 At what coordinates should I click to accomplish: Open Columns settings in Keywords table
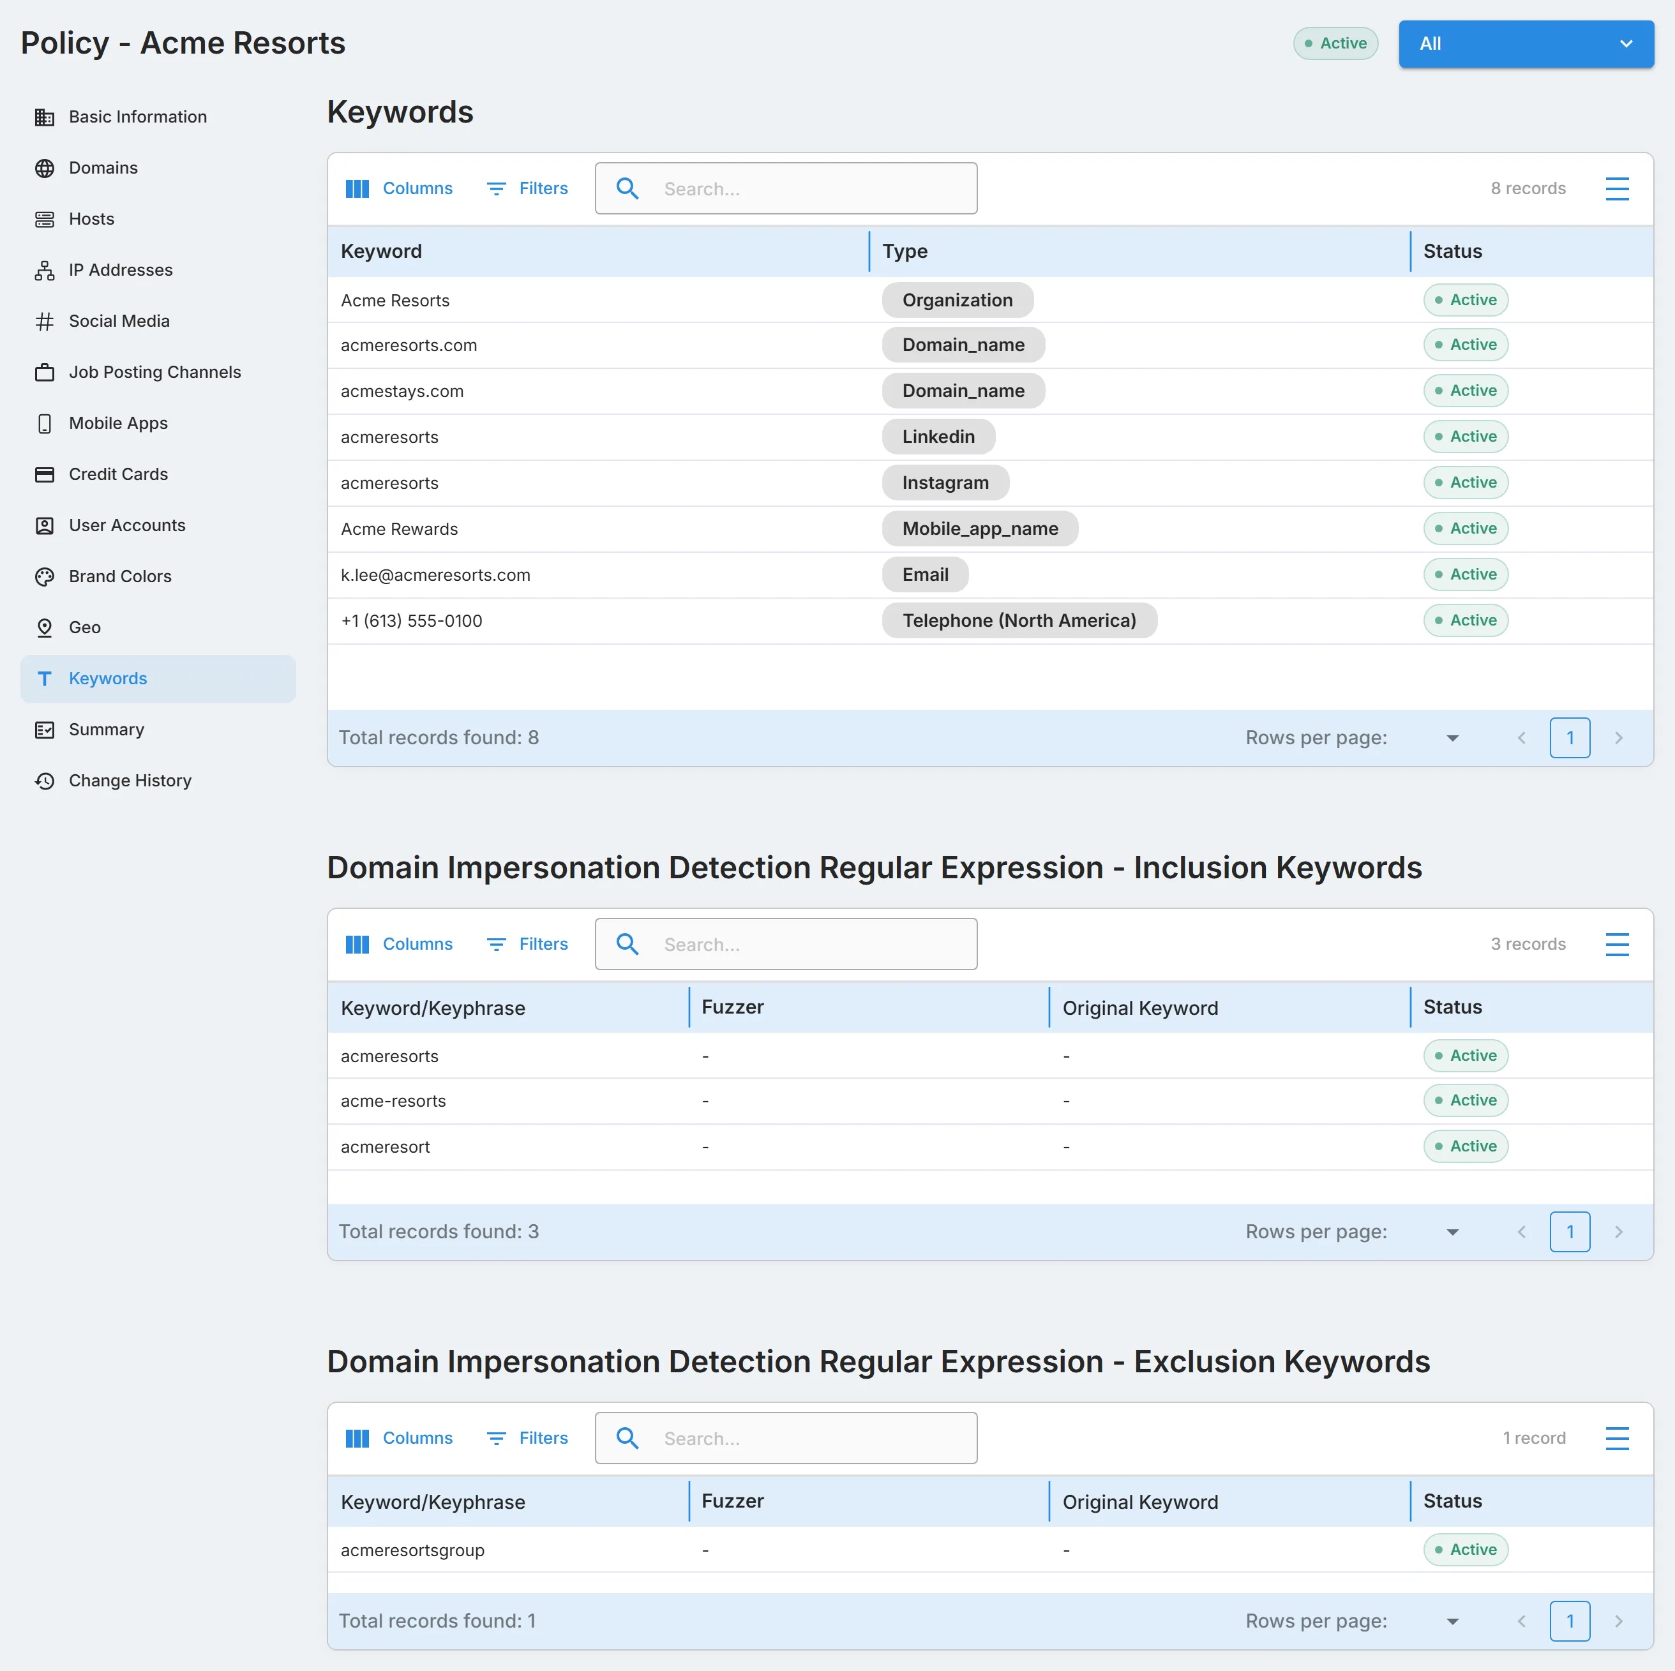(399, 188)
